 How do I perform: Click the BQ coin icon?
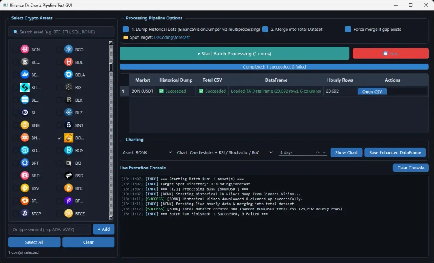click(69, 163)
